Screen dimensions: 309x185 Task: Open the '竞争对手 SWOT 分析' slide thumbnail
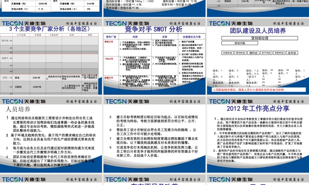pyautogui.click(x=154, y=56)
